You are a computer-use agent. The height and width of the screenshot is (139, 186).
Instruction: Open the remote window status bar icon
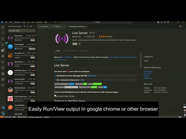point(2,117)
